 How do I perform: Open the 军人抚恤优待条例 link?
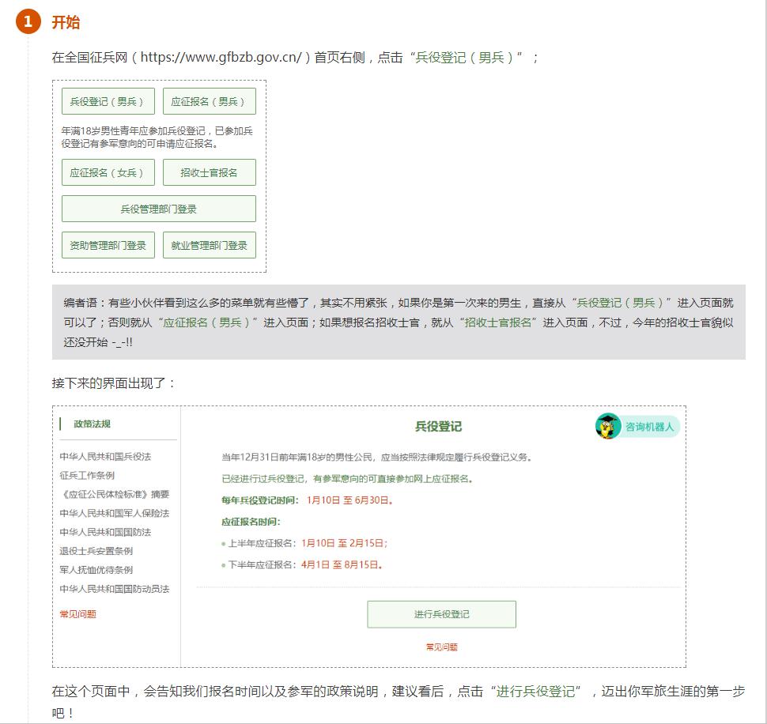point(96,570)
